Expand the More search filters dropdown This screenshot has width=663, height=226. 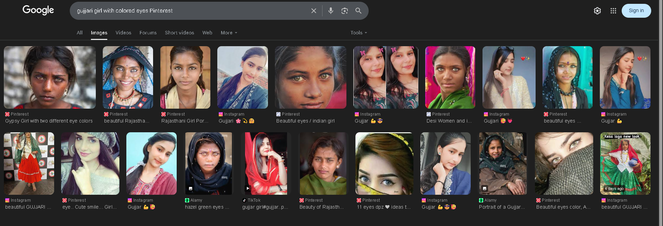[x=229, y=33]
